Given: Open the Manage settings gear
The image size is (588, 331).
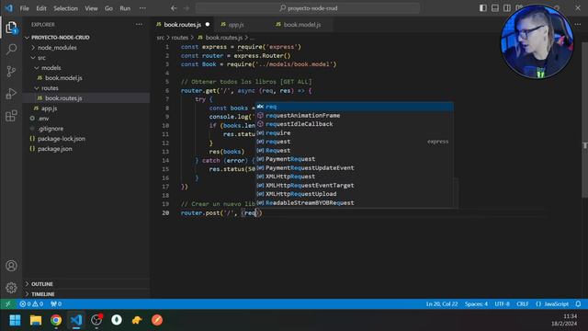Looking at the screenshot, I should [11, 288].
